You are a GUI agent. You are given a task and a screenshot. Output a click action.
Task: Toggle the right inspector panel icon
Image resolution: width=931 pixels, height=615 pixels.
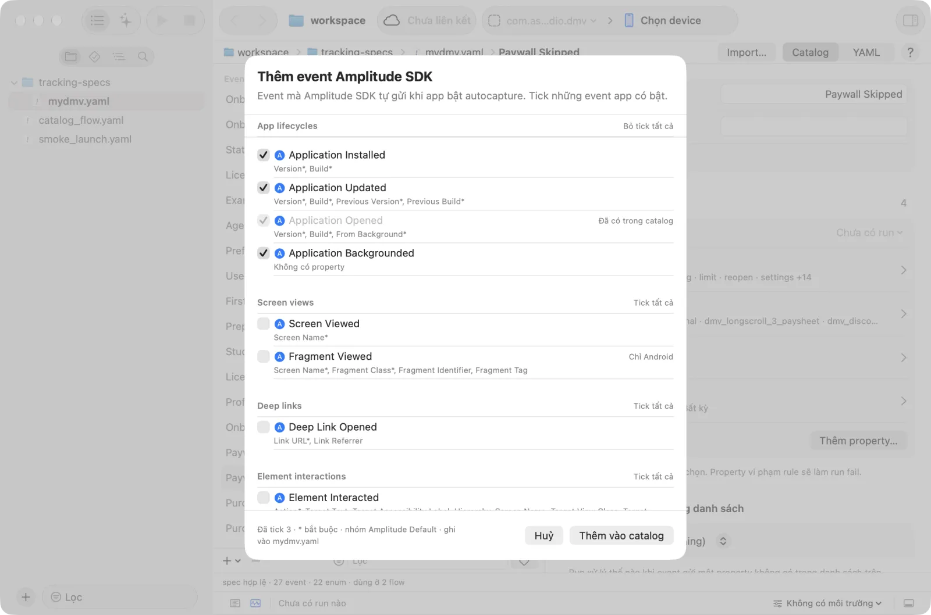911,20
